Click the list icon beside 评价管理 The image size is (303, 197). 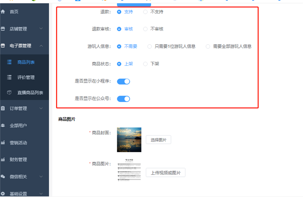(x=9, y=77)
